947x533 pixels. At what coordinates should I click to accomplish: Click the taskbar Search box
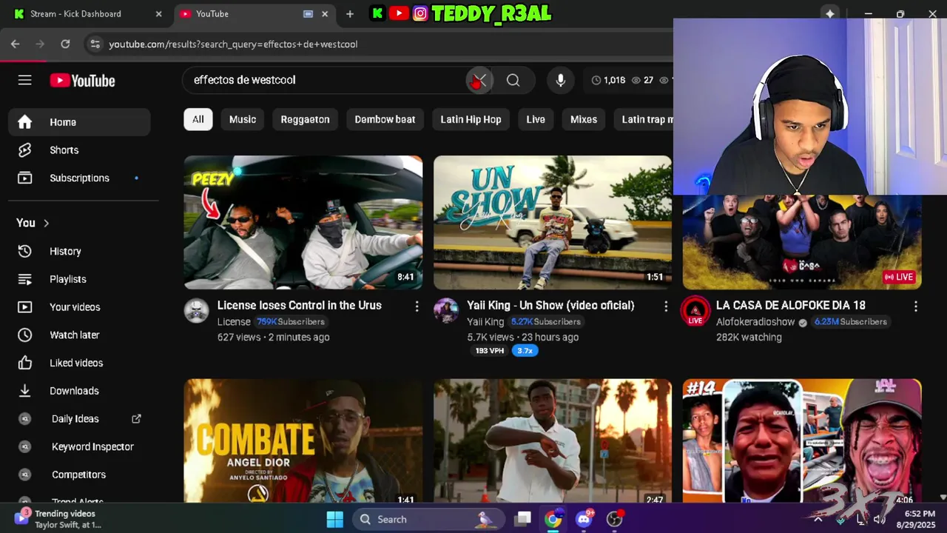429,519
